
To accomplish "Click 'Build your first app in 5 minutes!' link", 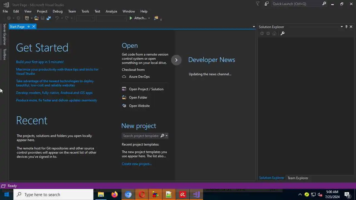I will pyautogui.click(x=40, y=62).
